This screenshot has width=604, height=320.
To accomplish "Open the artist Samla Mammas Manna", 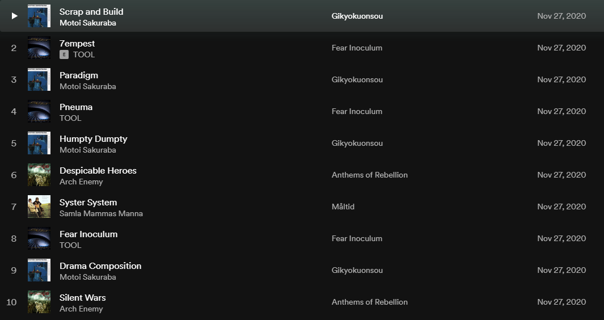I will pyautogui.click(x=101, y=213).
